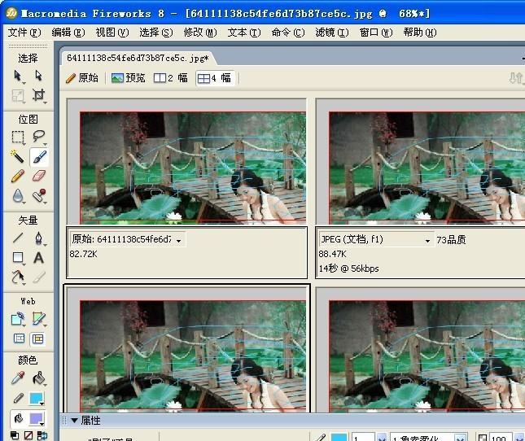Collapse the 属性 properties panel
The height and width of the screenshot is (441, 525).
pos(74,421)
